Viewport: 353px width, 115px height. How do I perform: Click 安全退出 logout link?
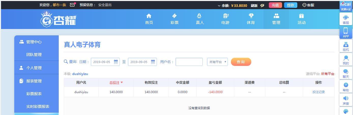(105, 5)
